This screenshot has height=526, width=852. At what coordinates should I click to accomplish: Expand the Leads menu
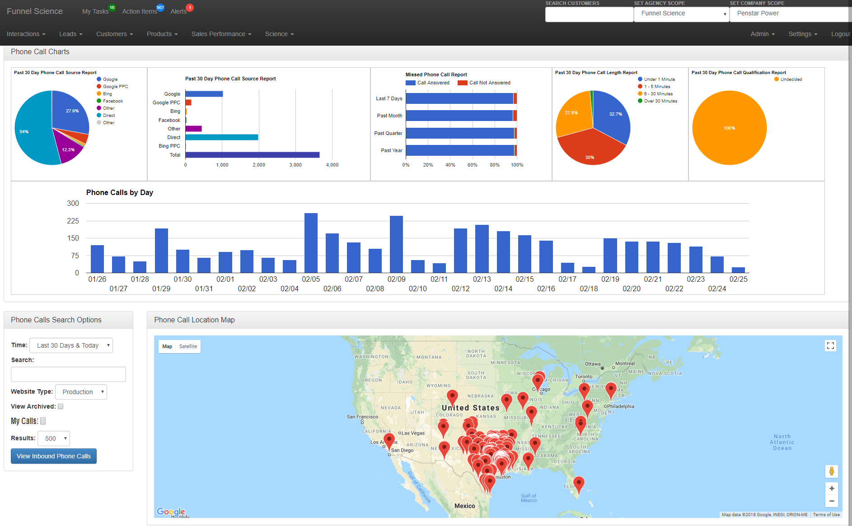70,34
